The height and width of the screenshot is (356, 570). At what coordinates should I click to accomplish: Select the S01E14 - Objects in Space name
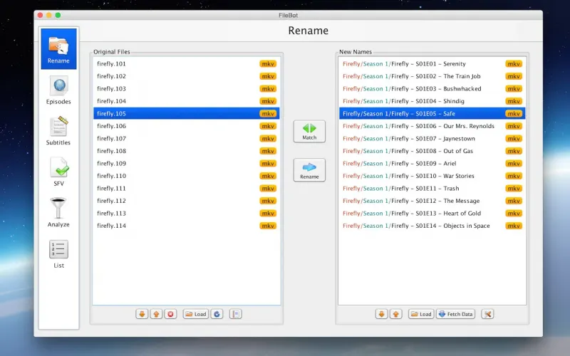point(432,226)
